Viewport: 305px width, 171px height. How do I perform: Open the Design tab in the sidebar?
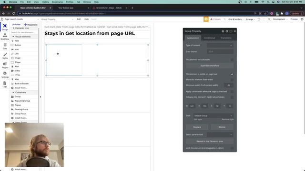(5, 27)
